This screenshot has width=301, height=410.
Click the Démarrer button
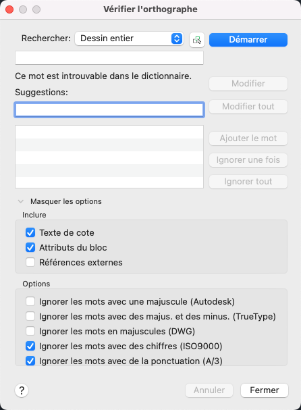coord(248,40)
